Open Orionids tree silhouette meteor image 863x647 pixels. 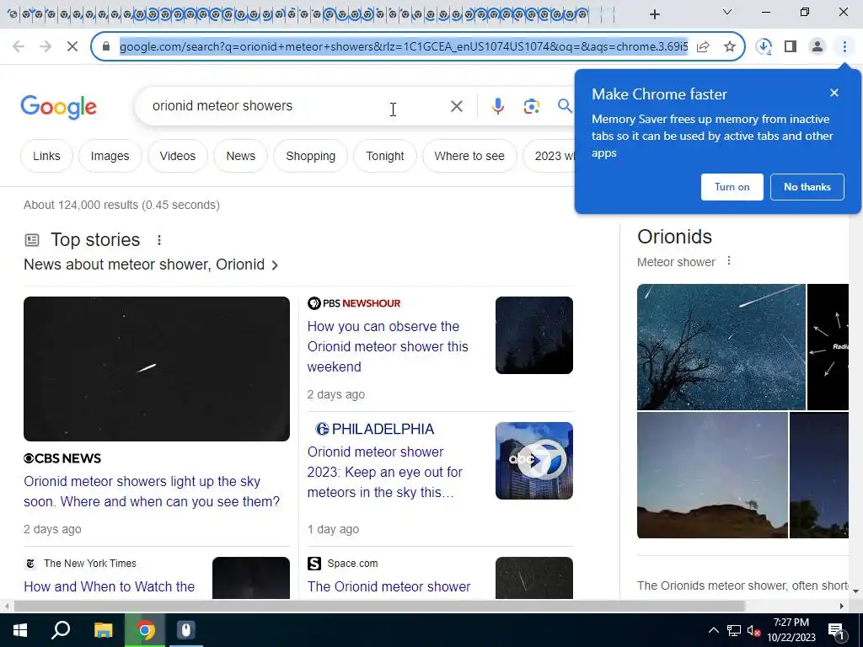click(721, 347)
